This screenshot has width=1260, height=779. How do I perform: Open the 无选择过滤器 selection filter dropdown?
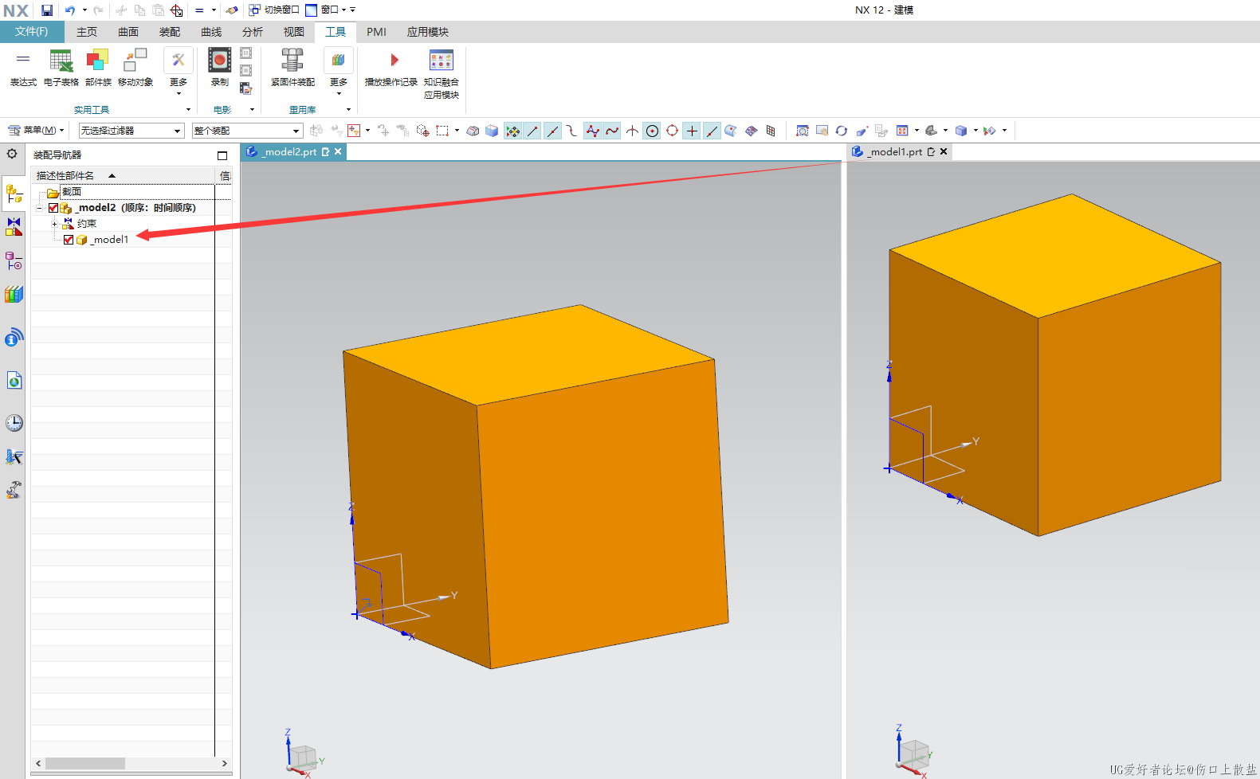[131, 131]
